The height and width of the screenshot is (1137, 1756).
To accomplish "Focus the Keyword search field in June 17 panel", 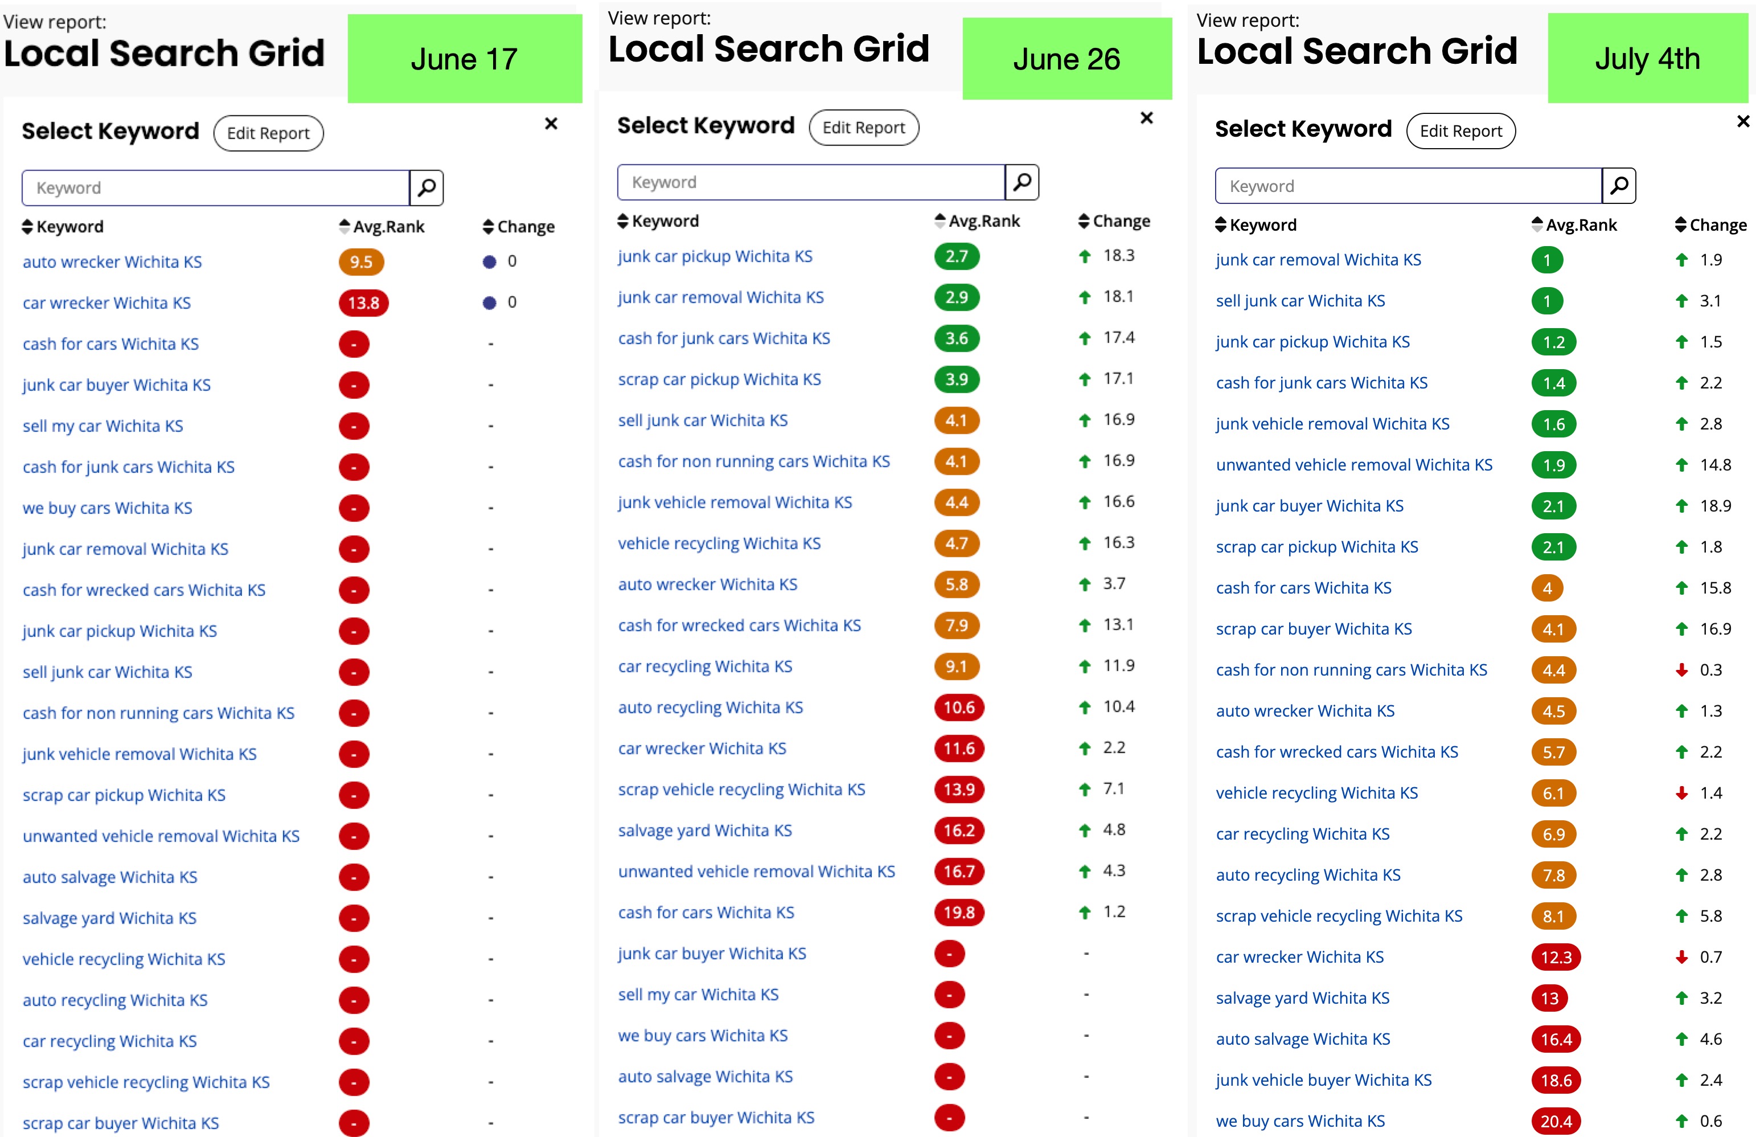I will click(x=215, y=187).
